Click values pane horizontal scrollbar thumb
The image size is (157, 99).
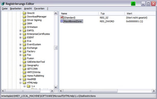[90, 91]
